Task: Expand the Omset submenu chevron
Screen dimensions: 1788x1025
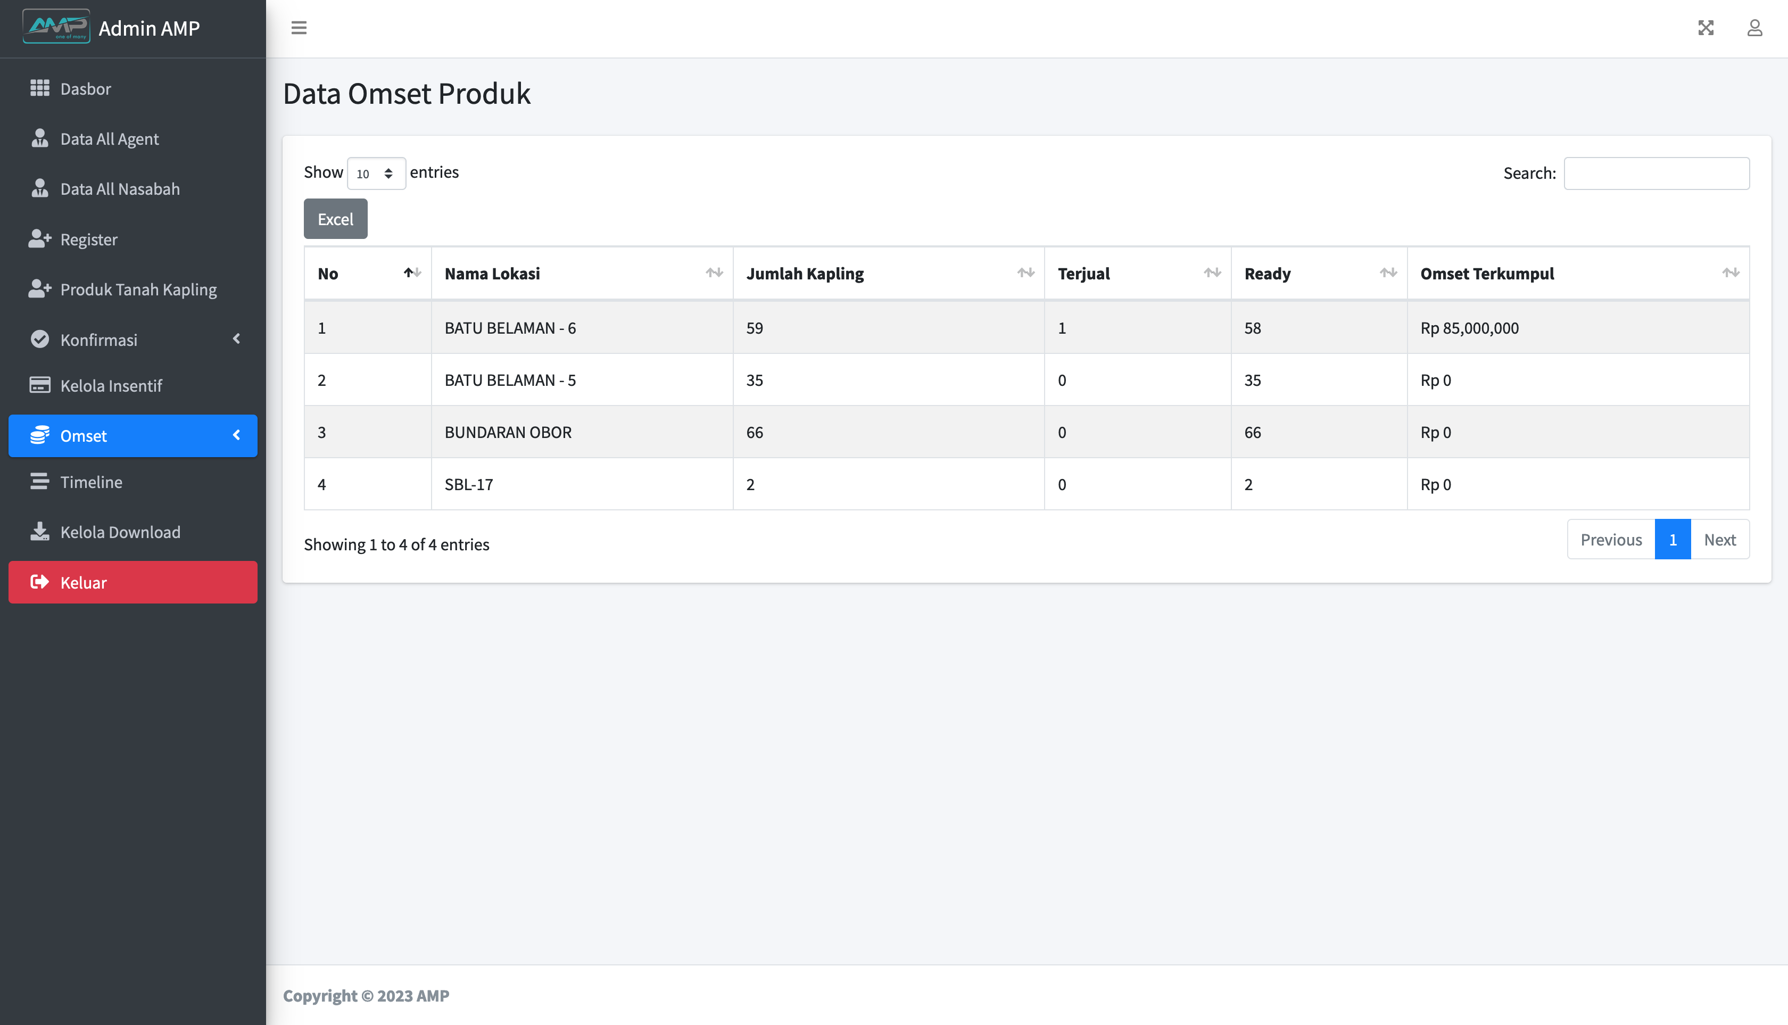Action: tap(236, 435)
